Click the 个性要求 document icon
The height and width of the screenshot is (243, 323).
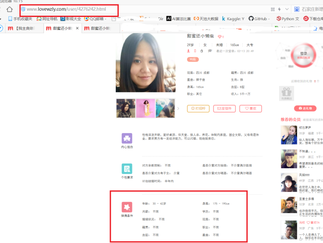point(127,169)
